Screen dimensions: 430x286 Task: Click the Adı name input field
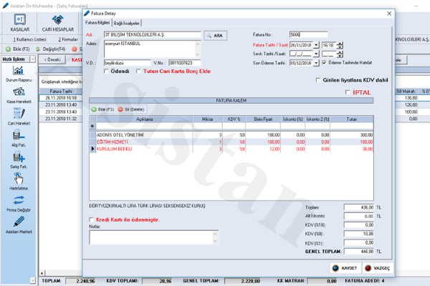pos(153,35)
